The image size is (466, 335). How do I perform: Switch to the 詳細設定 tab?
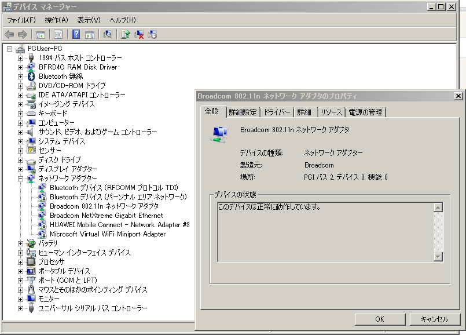243,112
